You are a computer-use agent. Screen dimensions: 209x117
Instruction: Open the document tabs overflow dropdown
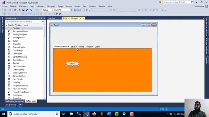[x=203, y=18]
